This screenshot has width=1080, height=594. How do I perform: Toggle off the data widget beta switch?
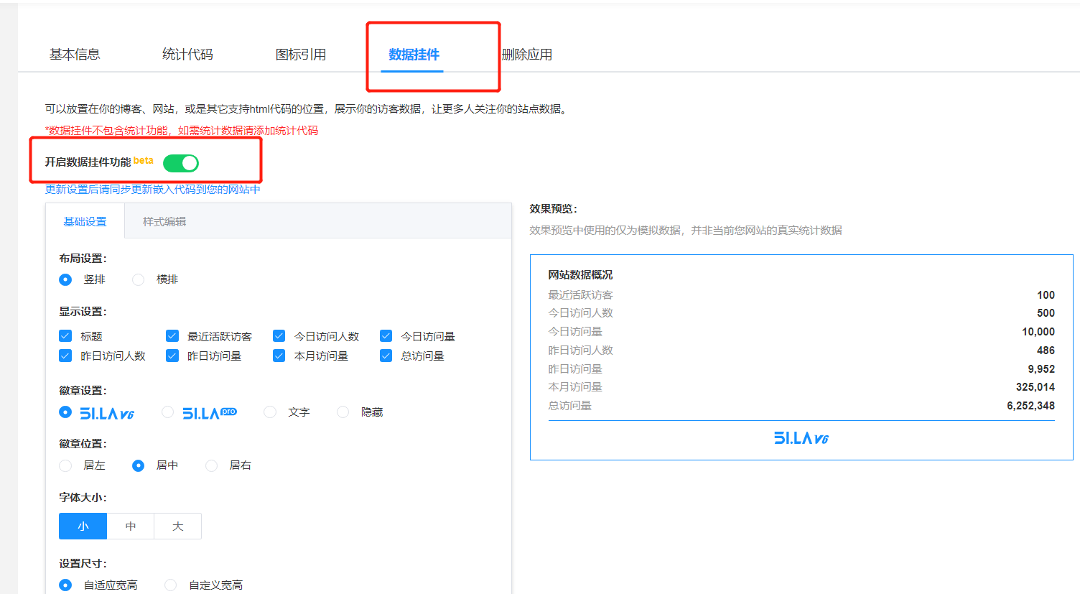(181, 164)
